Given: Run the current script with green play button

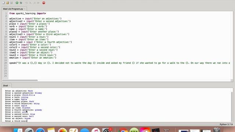Looking at the screenshot, I should [17, 3].
